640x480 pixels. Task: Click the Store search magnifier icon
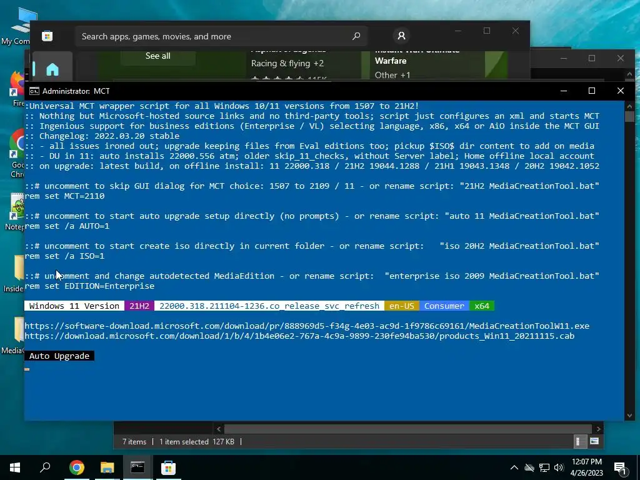356,36
